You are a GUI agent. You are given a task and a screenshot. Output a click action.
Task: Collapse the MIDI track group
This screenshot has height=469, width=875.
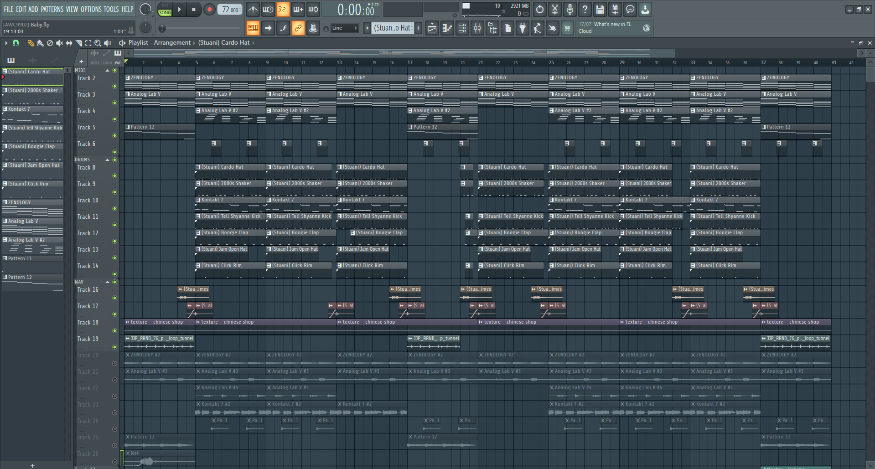click(108, 71)
